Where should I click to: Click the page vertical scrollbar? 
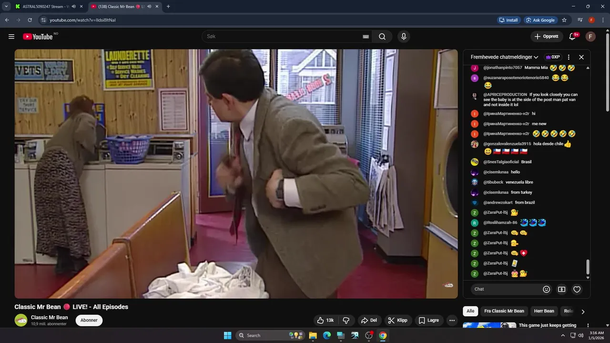coord(607,71)
